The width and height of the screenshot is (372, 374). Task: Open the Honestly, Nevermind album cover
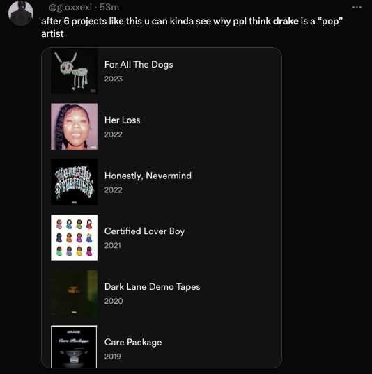pos(75,182)
